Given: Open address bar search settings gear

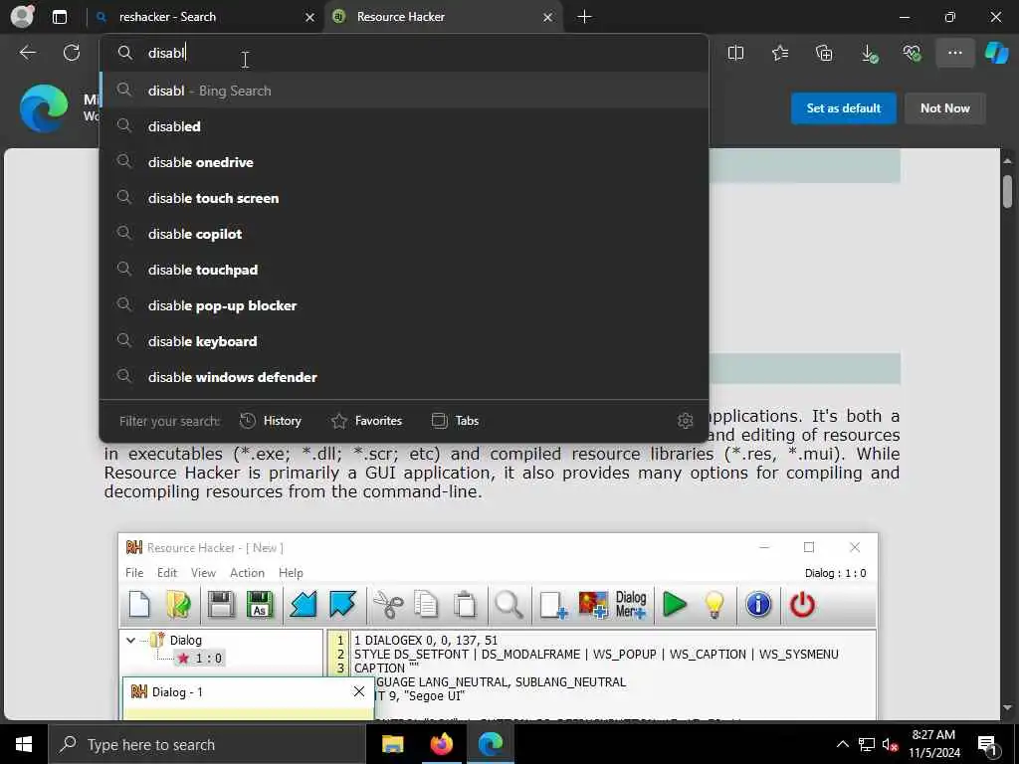Looking at the screenshot, I should pos(685,421).
